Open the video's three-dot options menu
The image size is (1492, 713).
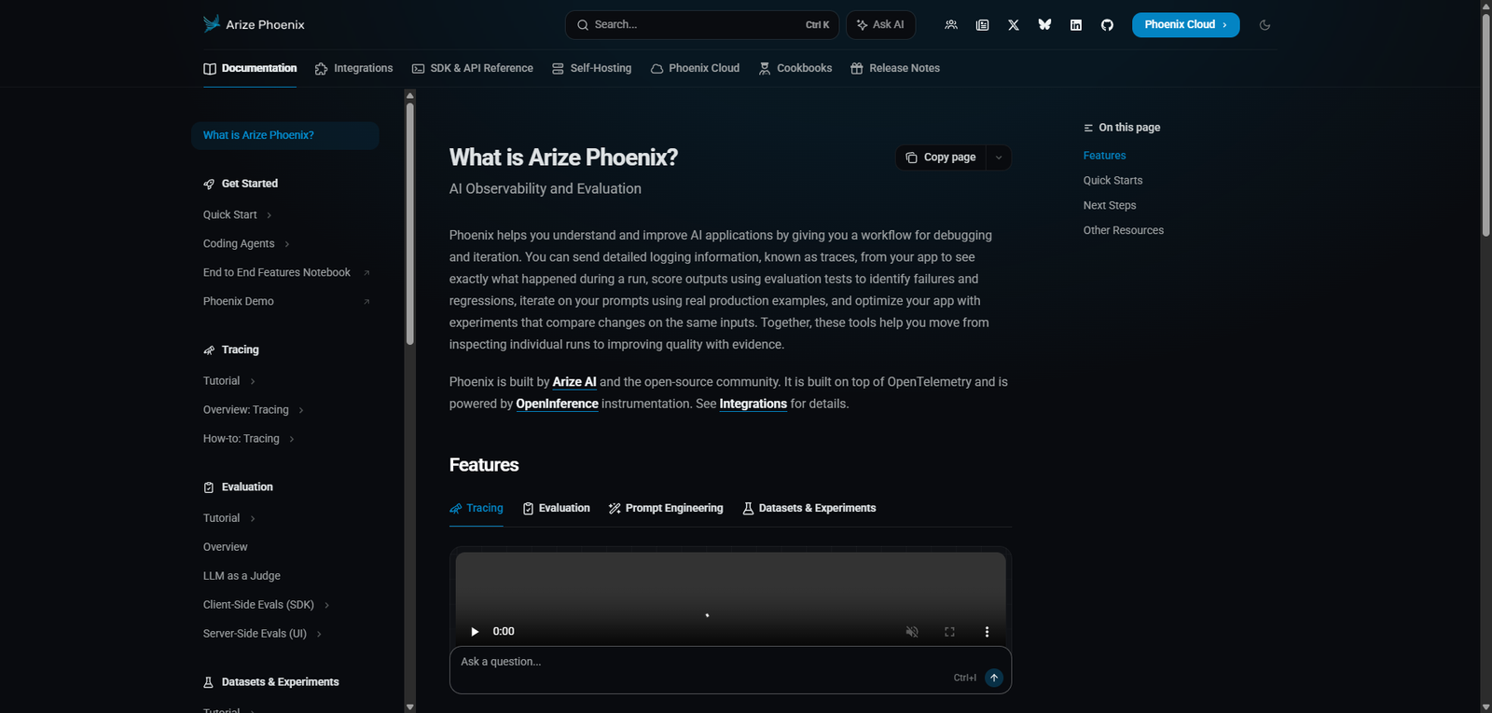tap(987, 632)
